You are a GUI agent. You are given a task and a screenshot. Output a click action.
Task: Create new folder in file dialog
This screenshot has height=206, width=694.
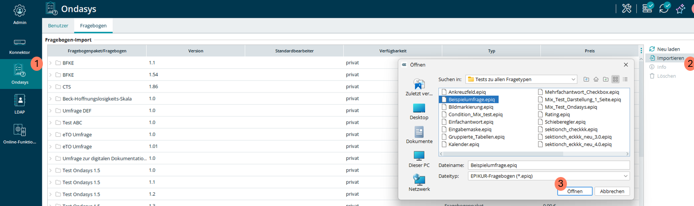click(x=606, y=79)
